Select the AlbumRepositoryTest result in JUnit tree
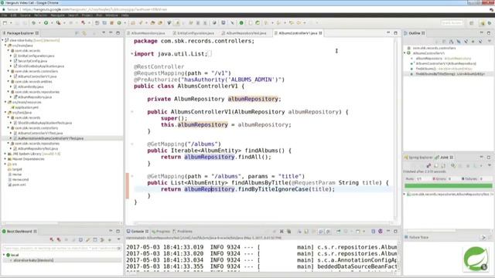The width and height of the screenshot is (495, 278). [x=449, y=195]
